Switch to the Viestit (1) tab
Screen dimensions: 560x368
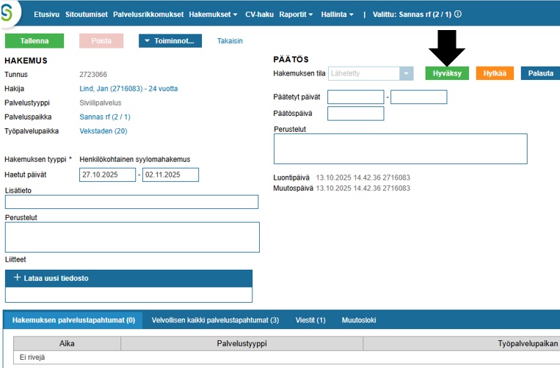pos(310,320)
